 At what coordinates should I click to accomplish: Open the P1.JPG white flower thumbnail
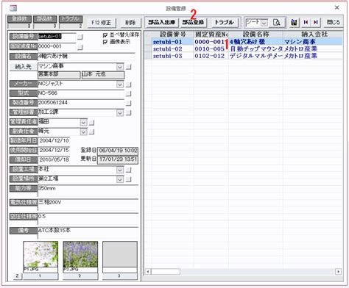[x=40, y=254]
